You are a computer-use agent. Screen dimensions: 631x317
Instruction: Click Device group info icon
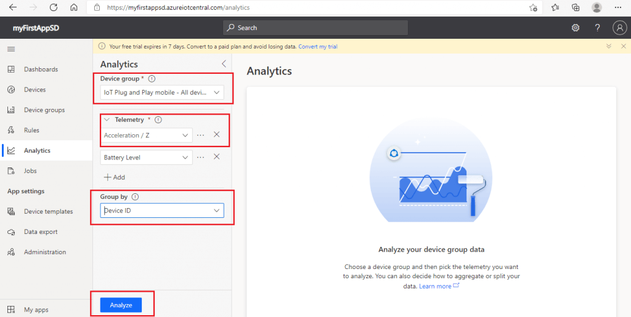152,79
